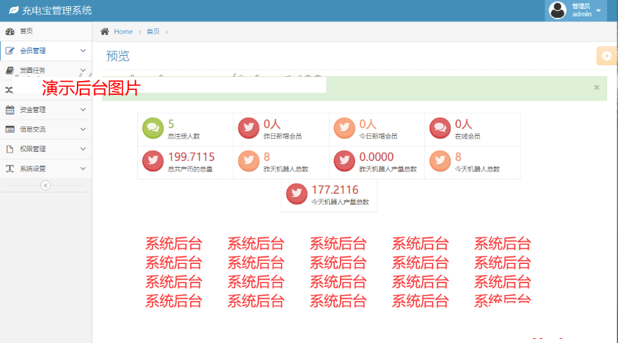Viewport: 618px width, 343px height.
Task: Dismiss the green alert banner
Action: (x=597, y=87)
